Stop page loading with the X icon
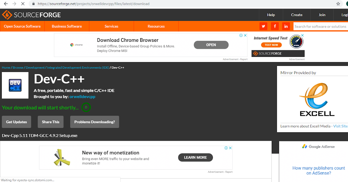The width and height of the screenshot is (348, 182). pyautogui.click(x=23, y=4)
